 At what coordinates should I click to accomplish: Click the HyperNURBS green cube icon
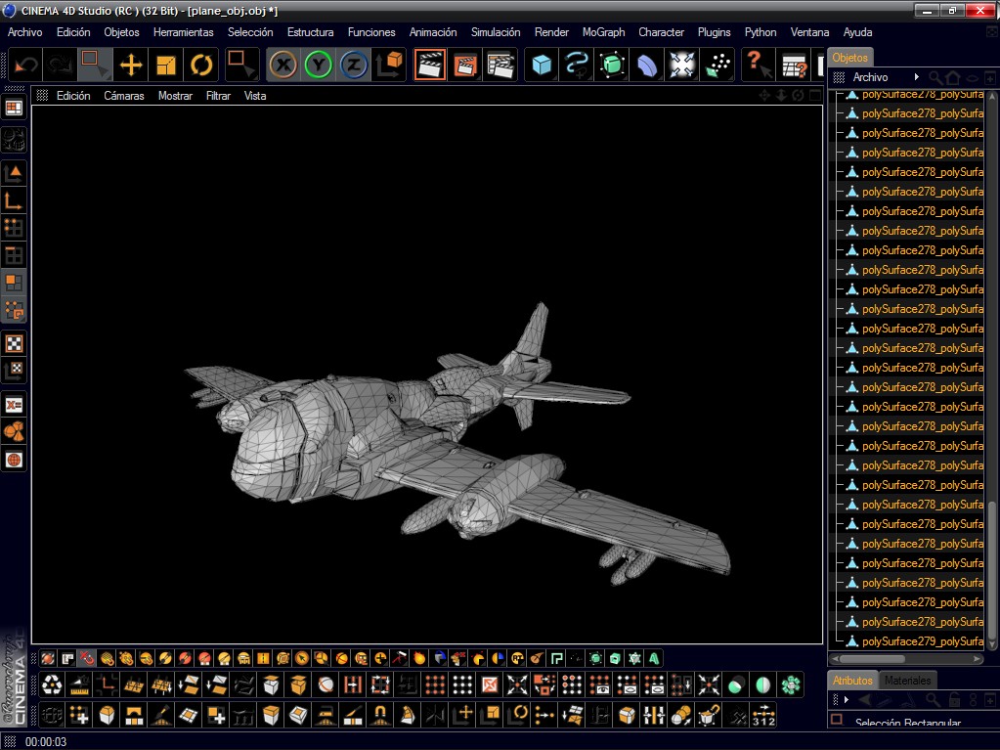pos(612,65)
